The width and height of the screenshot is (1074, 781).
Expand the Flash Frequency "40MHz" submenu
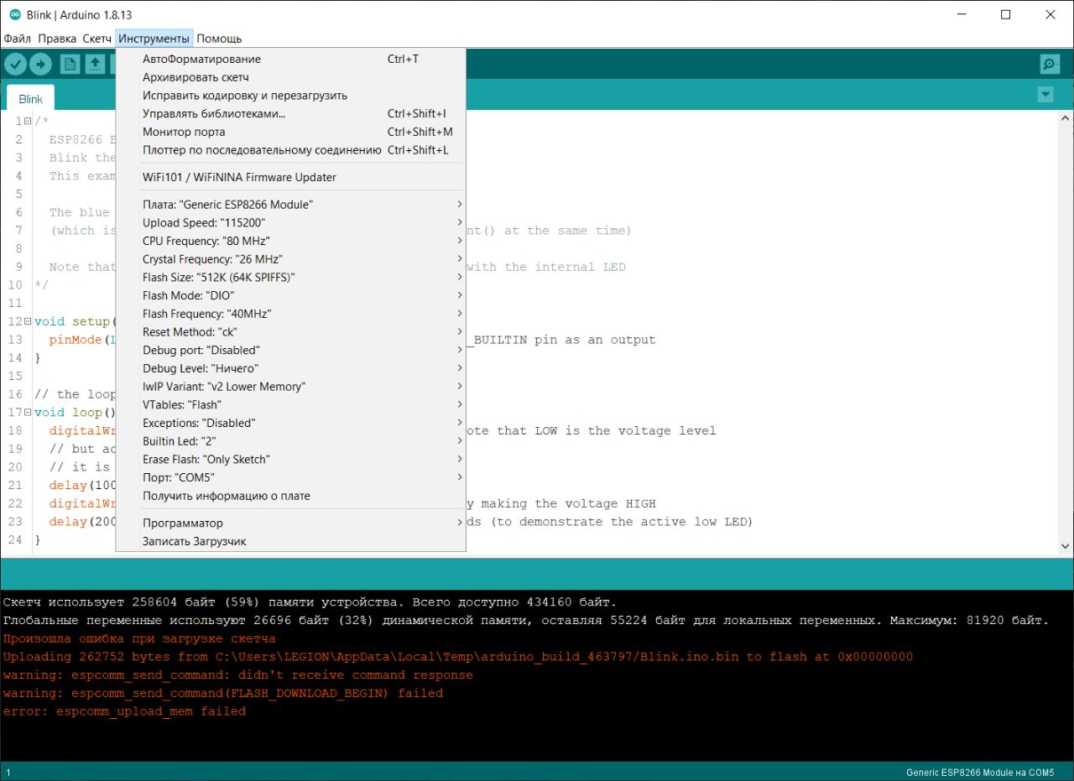point(290,314)
